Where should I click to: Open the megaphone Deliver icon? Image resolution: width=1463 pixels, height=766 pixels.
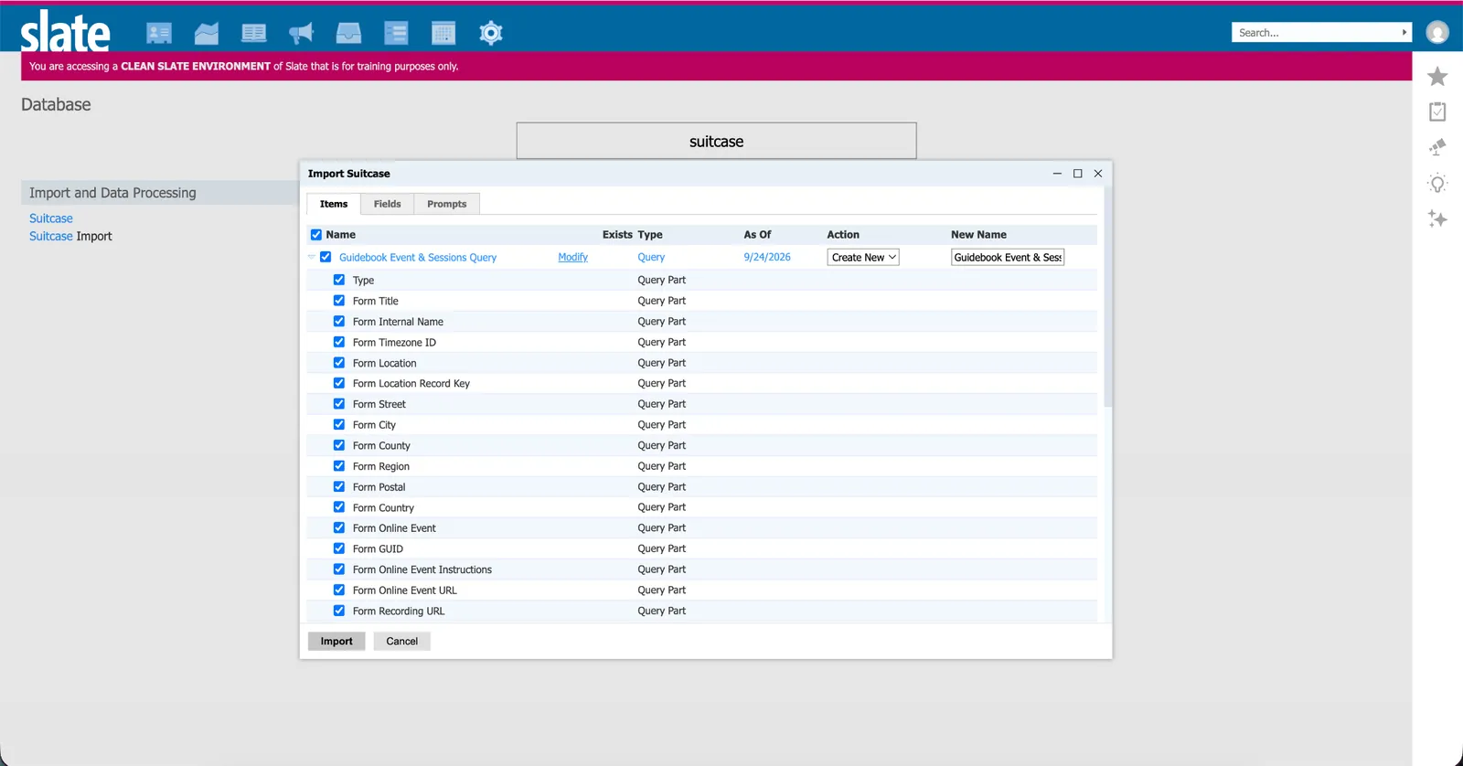[x=301, y=34]
